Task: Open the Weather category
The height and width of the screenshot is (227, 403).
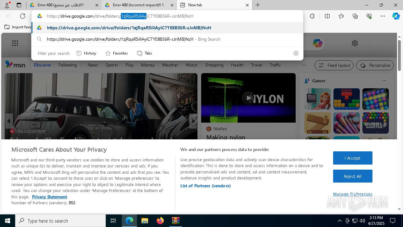Action: pos(170,65)
